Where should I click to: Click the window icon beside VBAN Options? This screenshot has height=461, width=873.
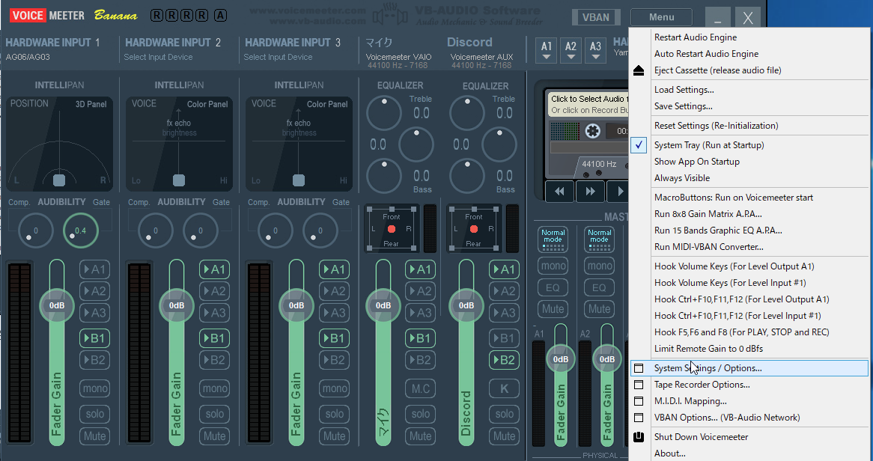(x=639, y=418)
